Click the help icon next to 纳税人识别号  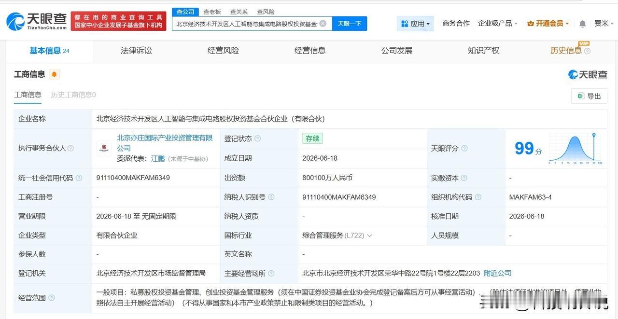pyautogui.click(x=271, y=197)
